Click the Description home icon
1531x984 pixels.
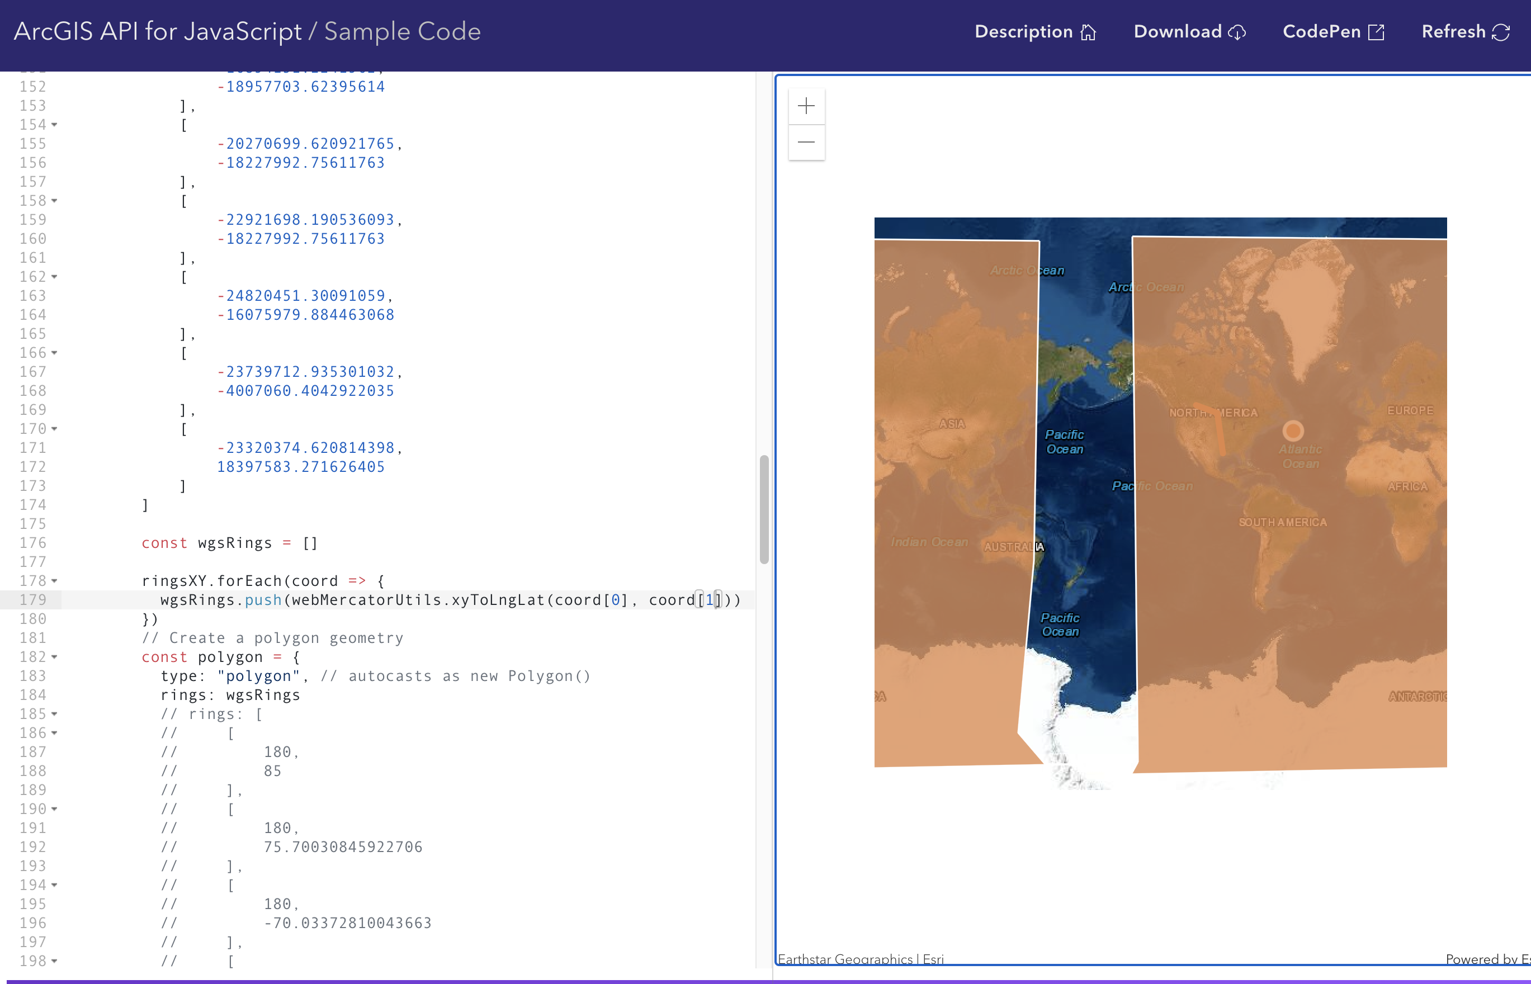[x=1088, y=32]
